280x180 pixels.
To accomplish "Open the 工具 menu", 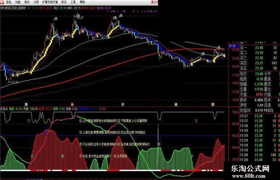I will (x=73, y=2).
